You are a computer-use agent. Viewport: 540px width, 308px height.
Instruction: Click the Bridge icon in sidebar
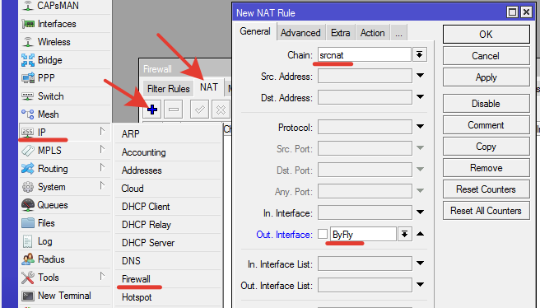(x=28, y=60)
